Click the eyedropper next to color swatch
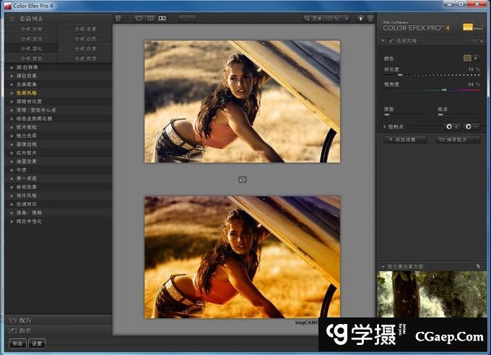 tap(476, 57)
